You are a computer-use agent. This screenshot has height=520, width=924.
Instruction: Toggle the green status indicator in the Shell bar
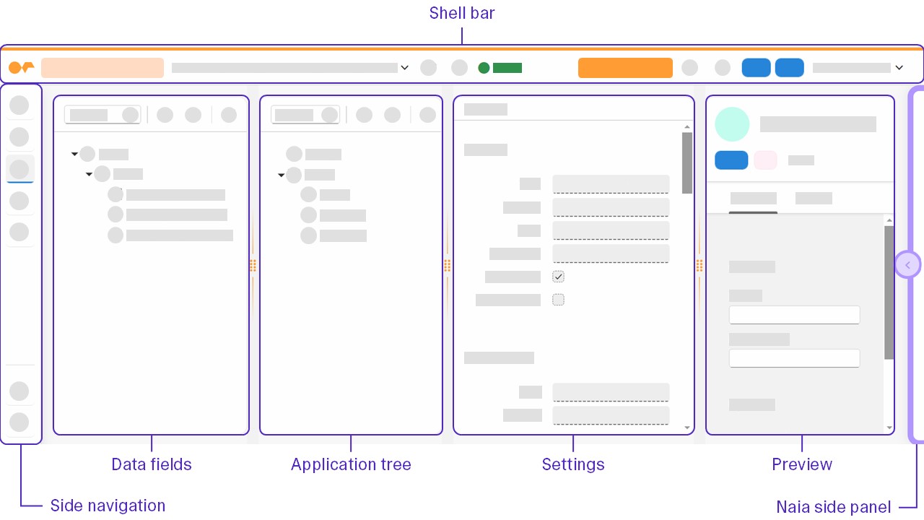(484, 67)
